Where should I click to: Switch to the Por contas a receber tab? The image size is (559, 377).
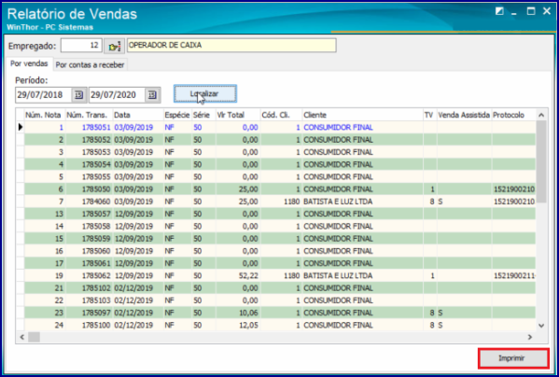(90, 64)
